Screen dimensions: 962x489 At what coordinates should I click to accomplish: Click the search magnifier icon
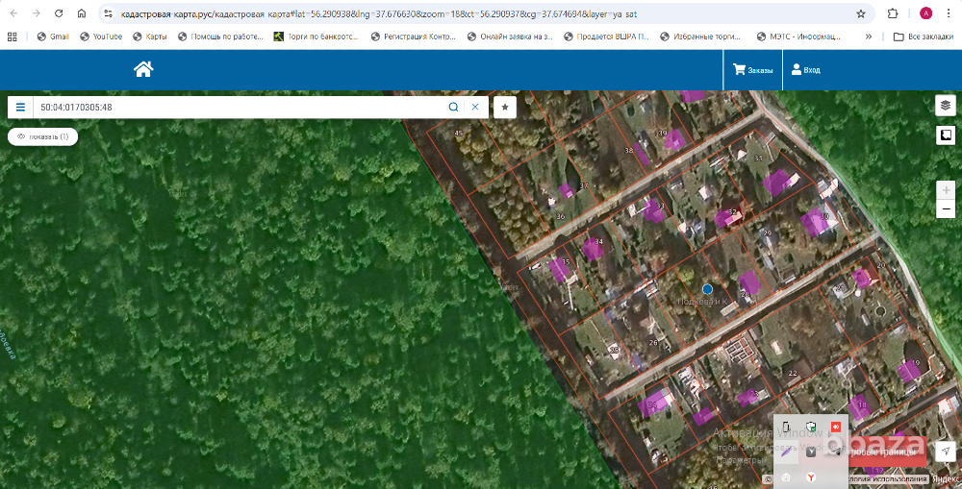pos(453,107)
